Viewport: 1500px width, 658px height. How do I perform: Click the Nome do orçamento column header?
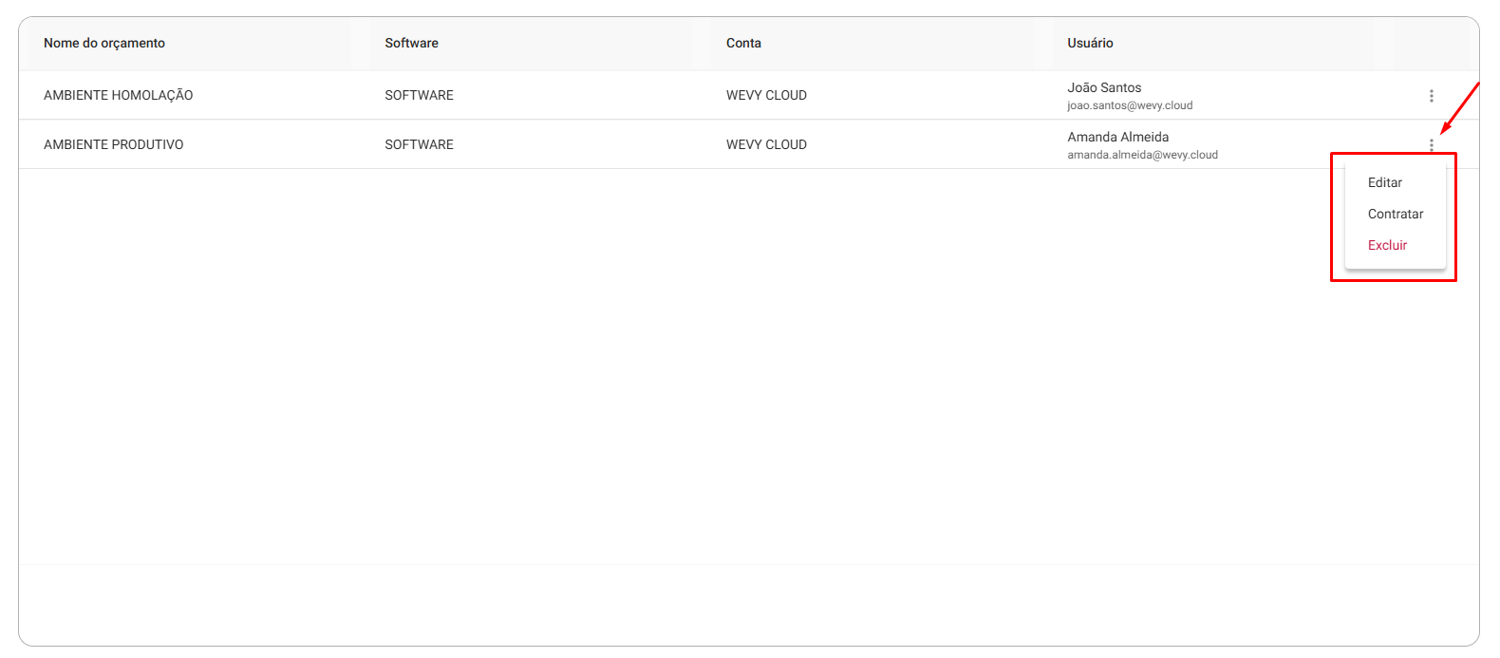(x=104, y=43)
